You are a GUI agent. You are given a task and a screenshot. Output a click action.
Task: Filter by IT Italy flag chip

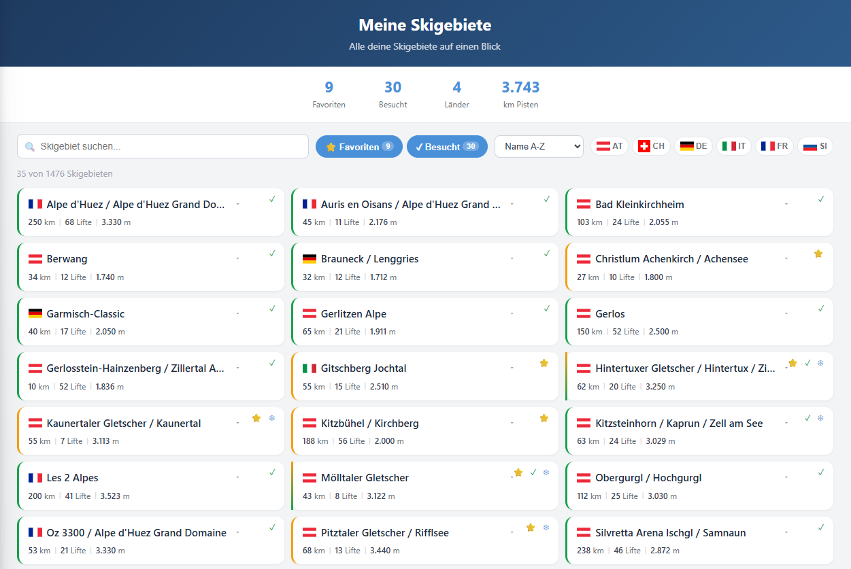pos(733,146)
